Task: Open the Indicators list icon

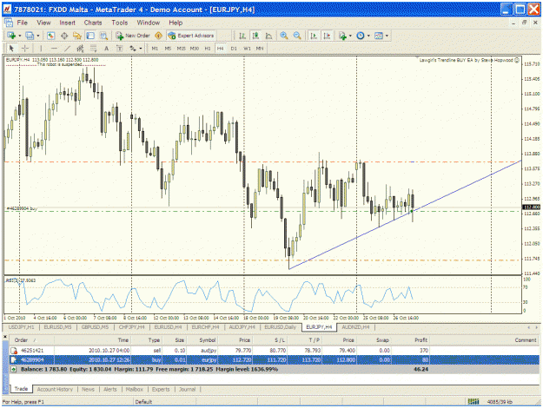Action: (342, 36)
